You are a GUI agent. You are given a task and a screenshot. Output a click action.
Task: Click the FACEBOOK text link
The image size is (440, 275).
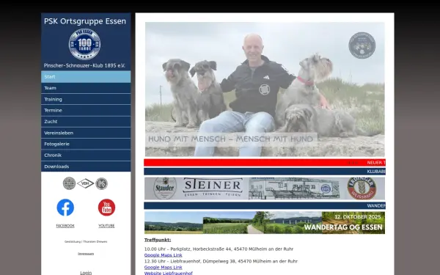coord(65,226)
